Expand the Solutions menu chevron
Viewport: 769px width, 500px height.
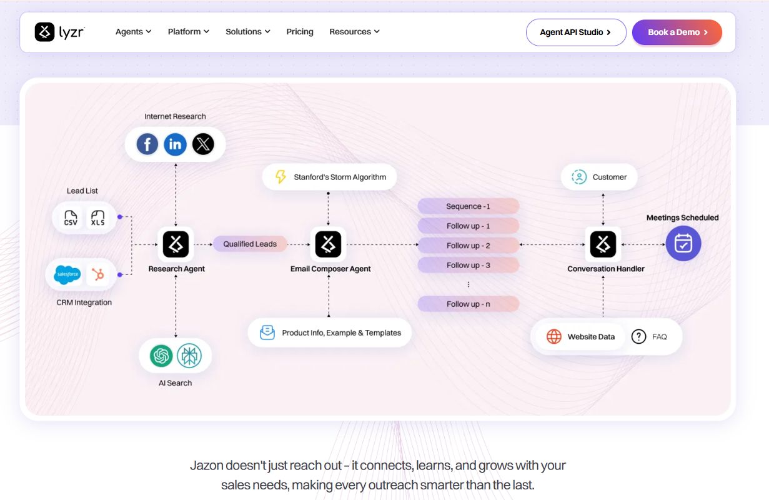(x=267, y=32)
